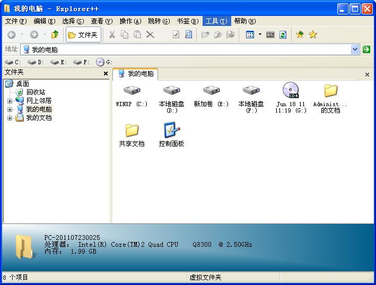Viewport: 376px width, 285px height.
Task: Open the 选择(S) menu
Action: [73, 21]
